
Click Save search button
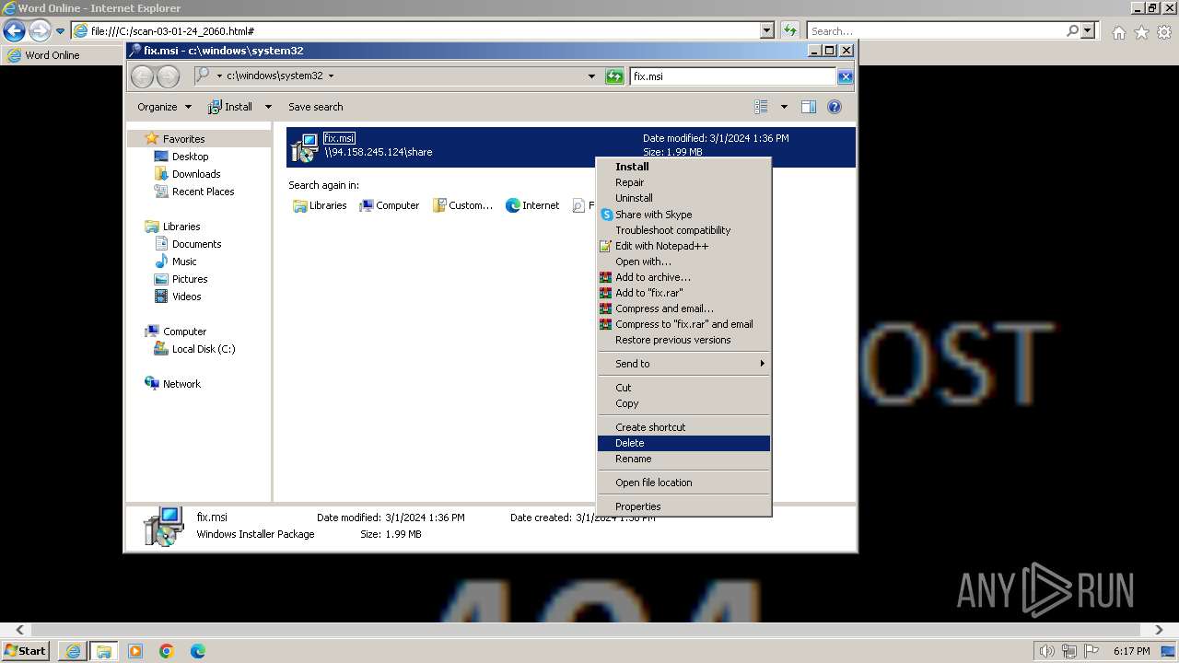click(x=315, y=107)
